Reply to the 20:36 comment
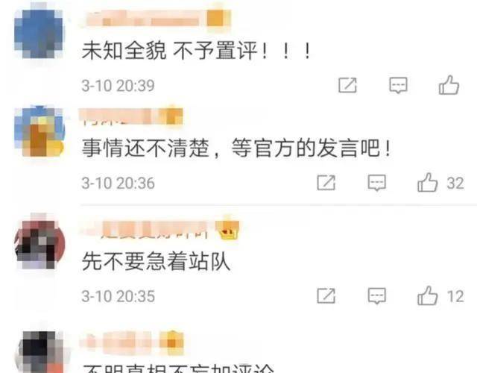The width and height of the screenshot is (477, 373). [x=376, y=183]
